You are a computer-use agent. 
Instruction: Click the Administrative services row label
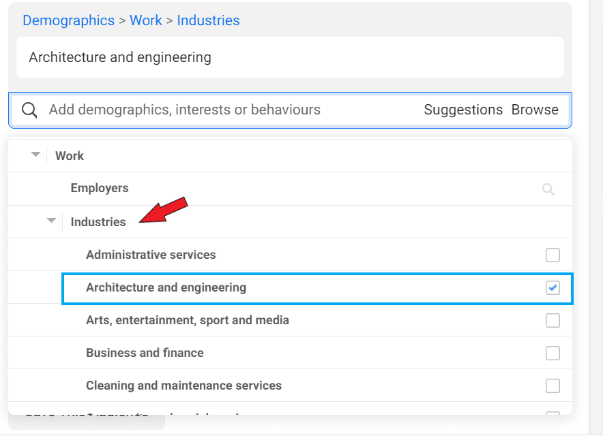coord(151,254)
